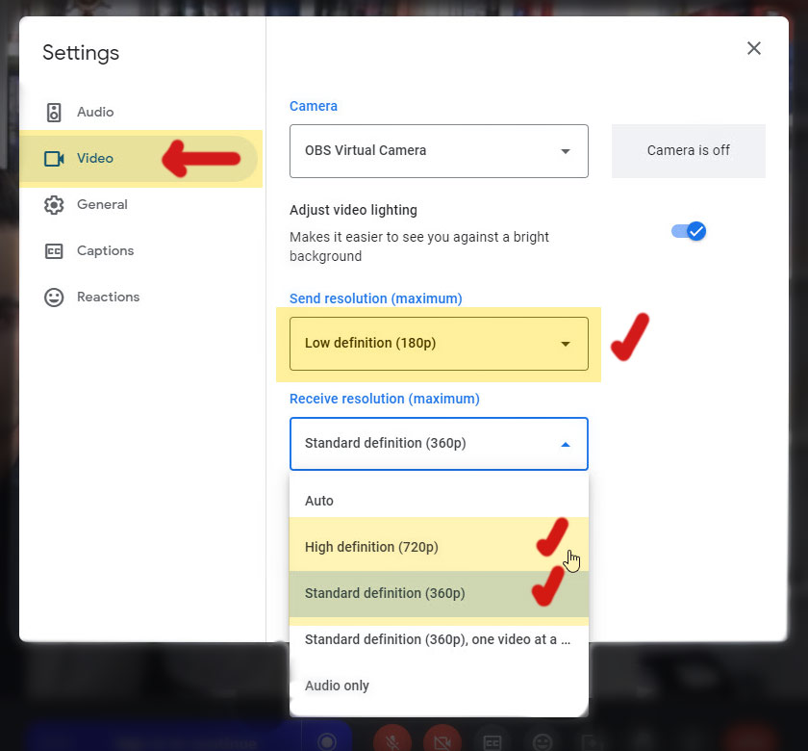Click the Captions CC icon in sidebar
Screen dimensions: 808x751
click(54, 251)
